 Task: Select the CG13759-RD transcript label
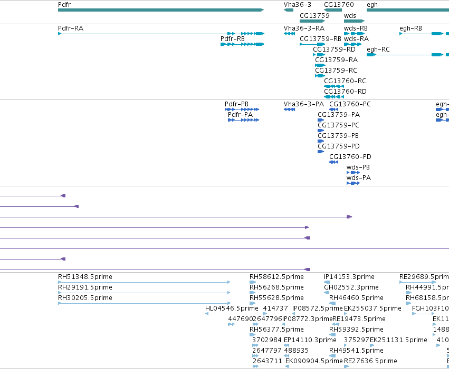(x=334, y=49)
